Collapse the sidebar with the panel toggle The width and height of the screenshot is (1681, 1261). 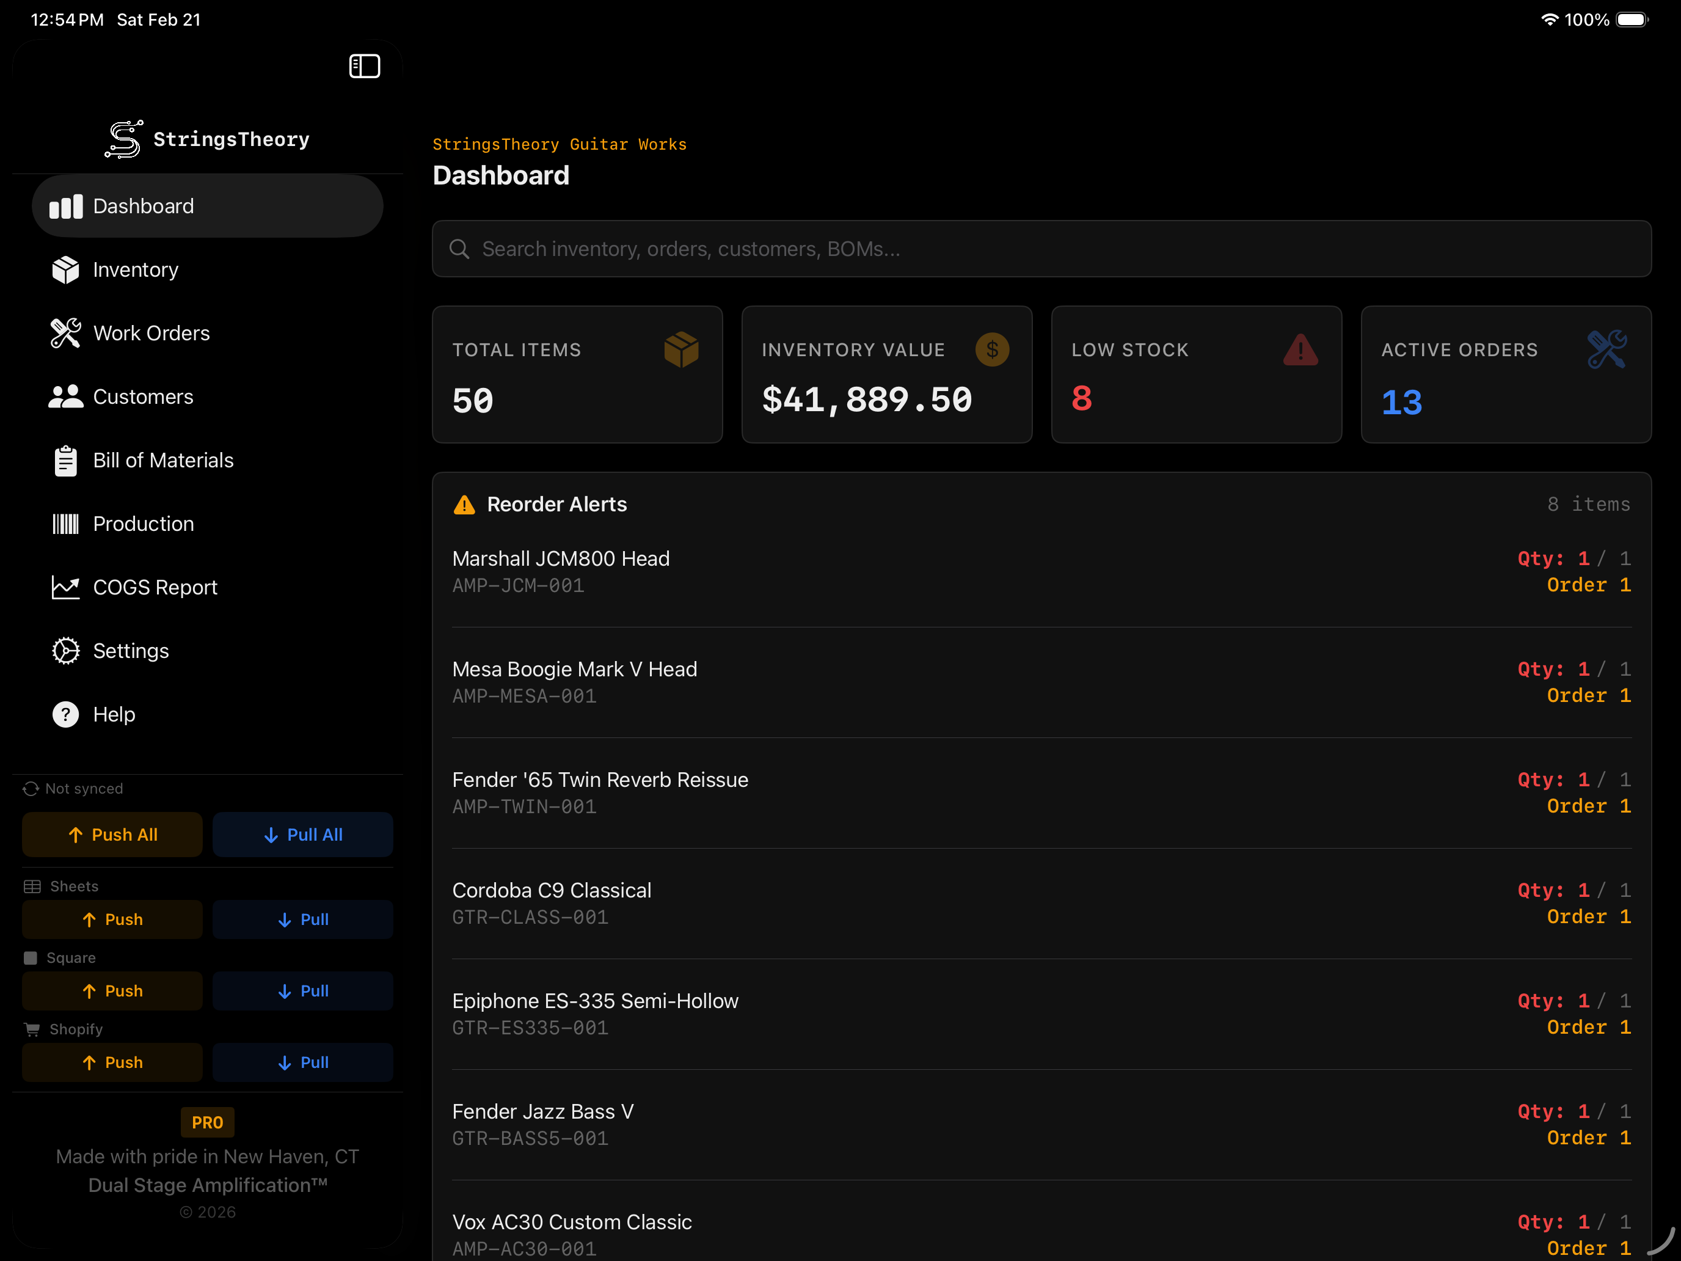click(364, 66)
